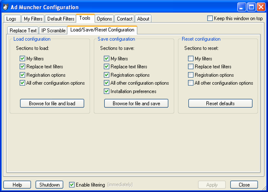The height and width of the screenshot is (192, 268).
Task: Uncheck My filters under Sections to load
Action: pyautogui.click(x=22, y=59)
